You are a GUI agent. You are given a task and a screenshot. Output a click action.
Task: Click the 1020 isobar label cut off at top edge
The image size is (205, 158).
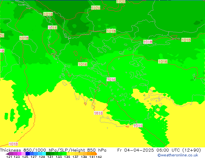click(121, 2)
